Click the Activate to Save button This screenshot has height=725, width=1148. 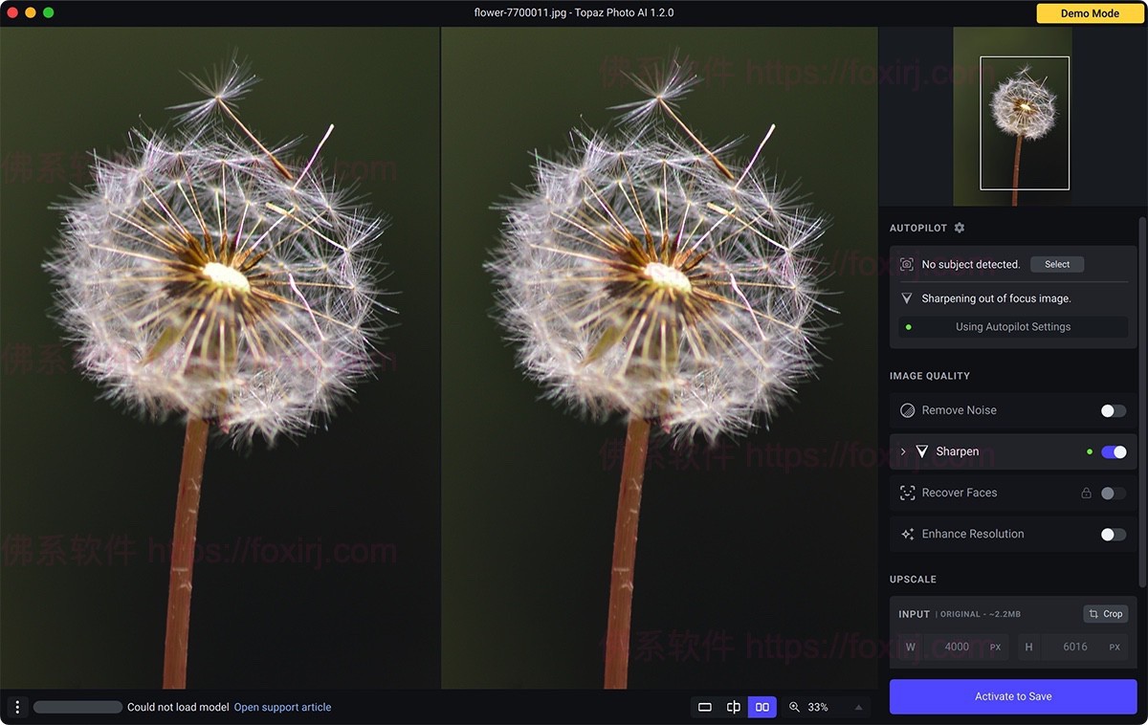(1013, 696)
